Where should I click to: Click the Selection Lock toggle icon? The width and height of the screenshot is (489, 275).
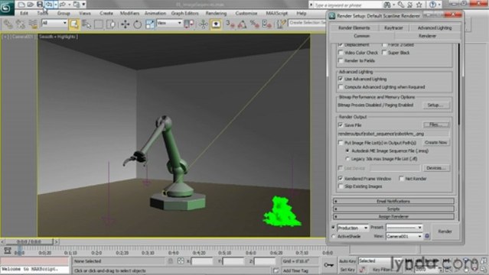point(171,261)
